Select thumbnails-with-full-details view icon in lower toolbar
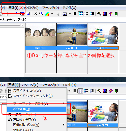 tap(91, 91)
